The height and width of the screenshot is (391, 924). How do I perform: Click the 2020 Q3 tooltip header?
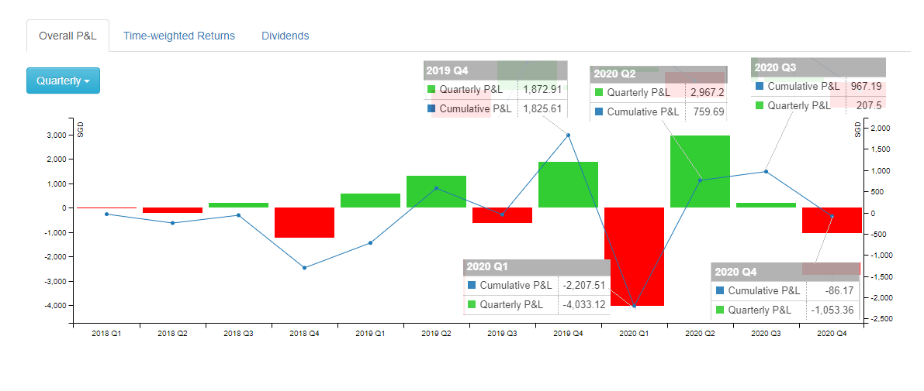[818, 67]
